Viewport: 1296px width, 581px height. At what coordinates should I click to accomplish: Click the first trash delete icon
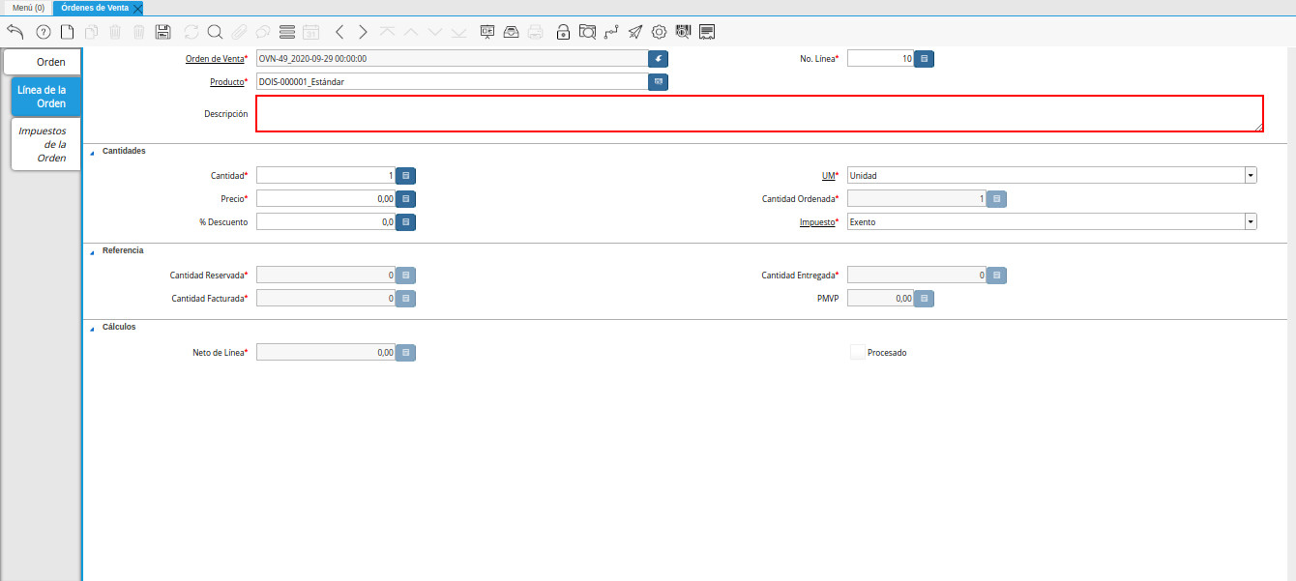115,32
